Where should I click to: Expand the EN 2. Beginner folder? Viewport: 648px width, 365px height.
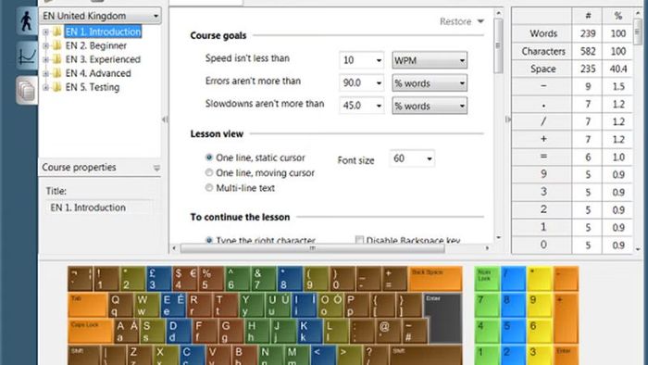pos(46,45)
